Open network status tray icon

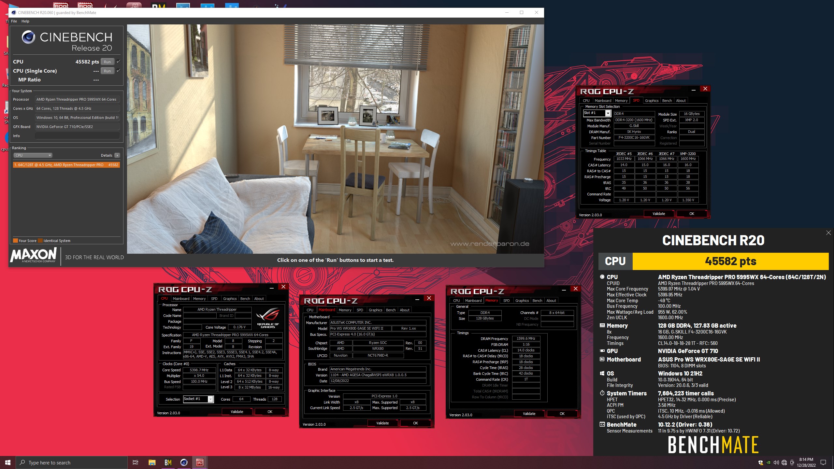(x=784, y=462)
